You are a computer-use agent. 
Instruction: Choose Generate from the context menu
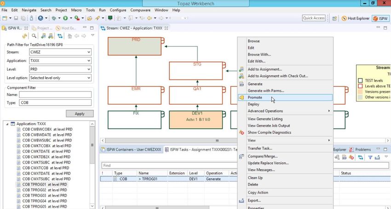click(285, 84)
